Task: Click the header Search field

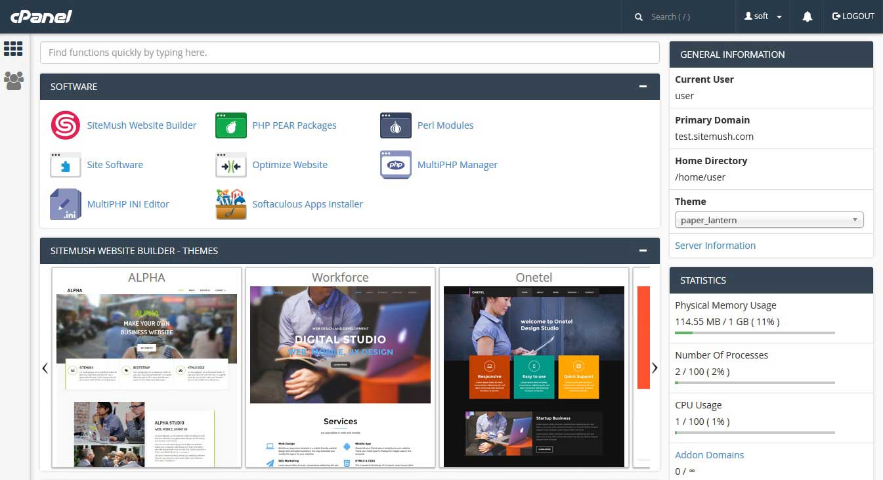Action: coord(689,16)
